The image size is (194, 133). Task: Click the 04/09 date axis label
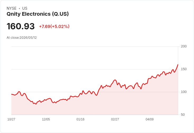pos(149,119)
